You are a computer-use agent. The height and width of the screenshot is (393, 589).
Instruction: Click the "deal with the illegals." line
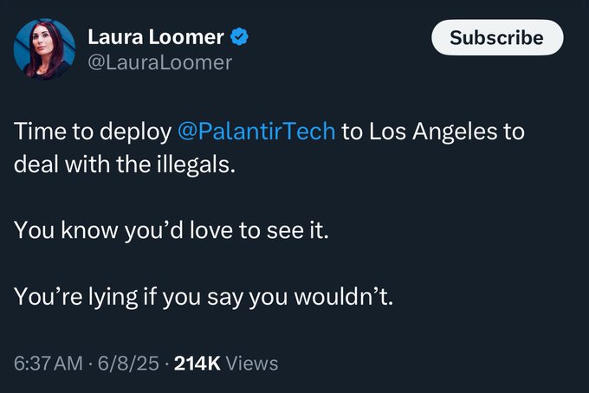pos(124,165)
